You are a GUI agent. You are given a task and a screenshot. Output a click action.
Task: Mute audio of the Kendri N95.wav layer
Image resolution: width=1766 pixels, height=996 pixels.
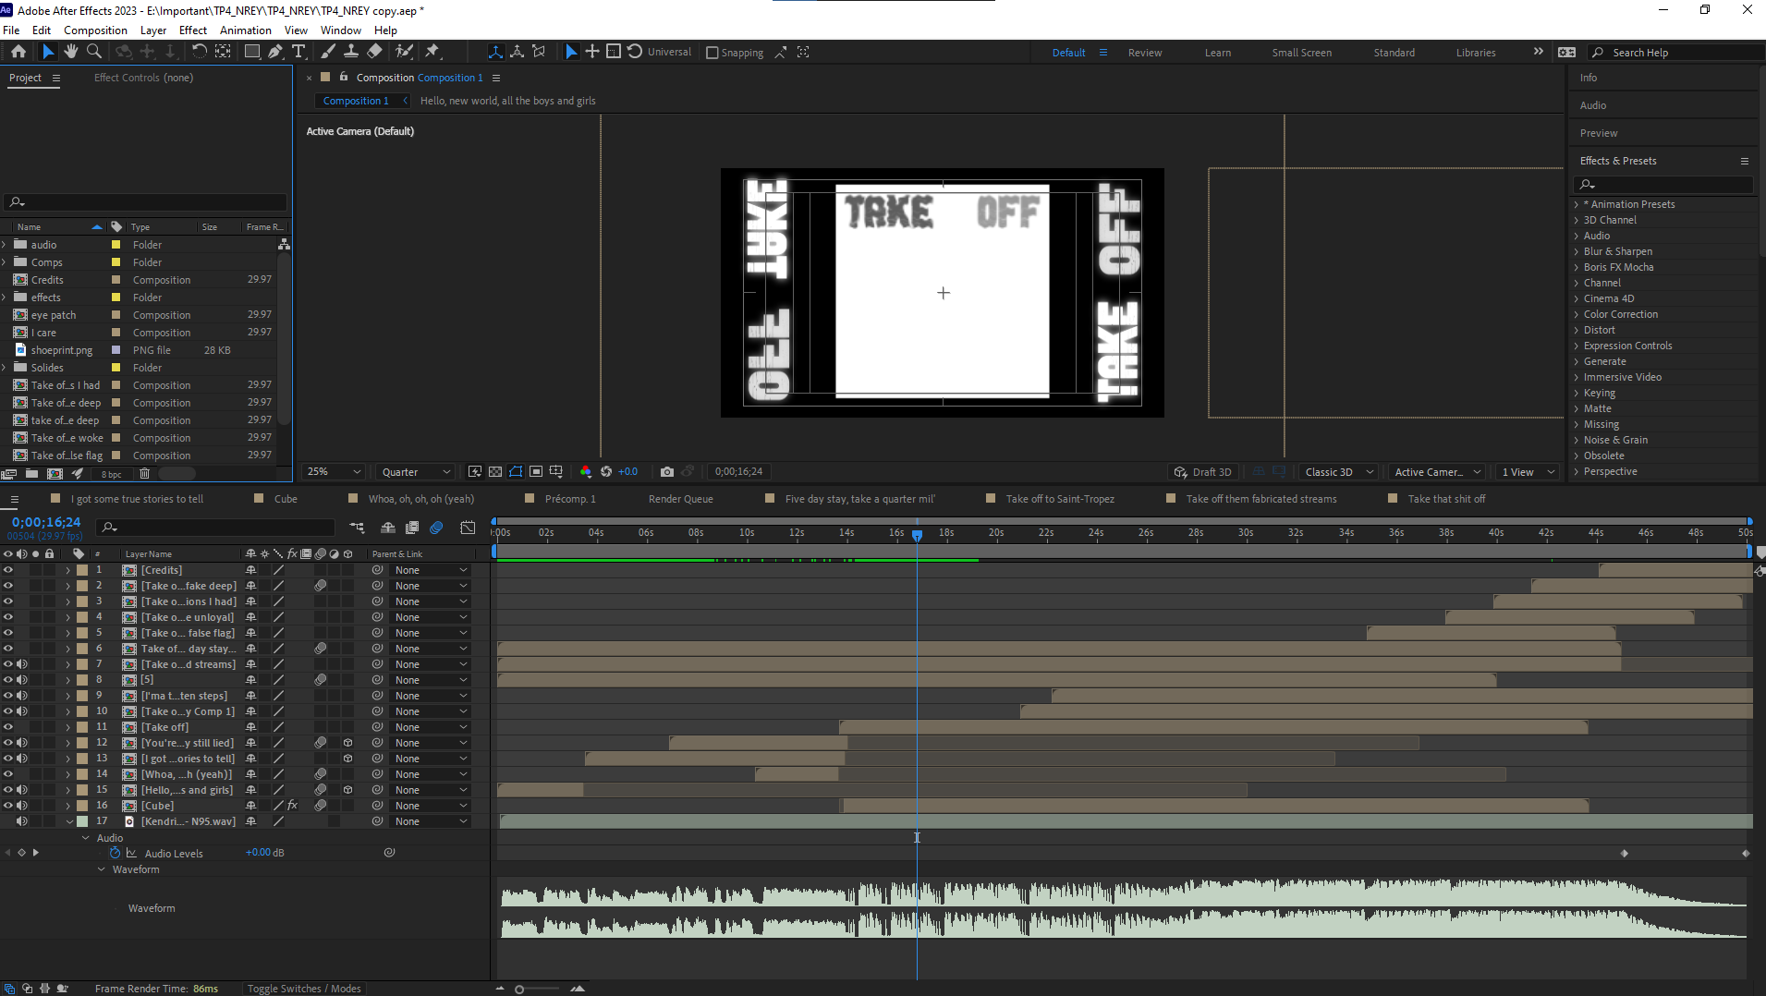pyautogui.click(x=22, y=821)
